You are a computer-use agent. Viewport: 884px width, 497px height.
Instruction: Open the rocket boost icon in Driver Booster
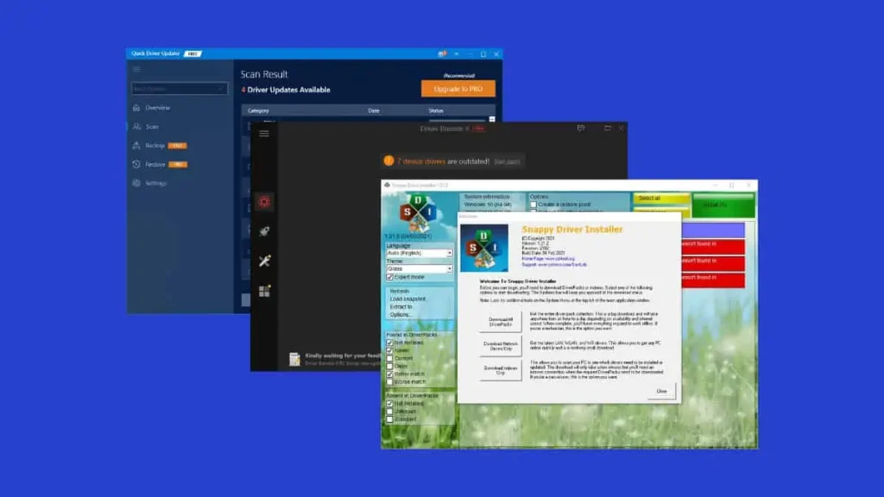(x=264, y=231)
